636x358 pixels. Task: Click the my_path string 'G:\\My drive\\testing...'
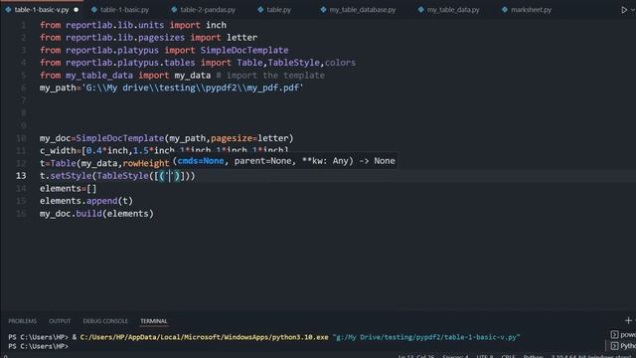pos(192,89)
